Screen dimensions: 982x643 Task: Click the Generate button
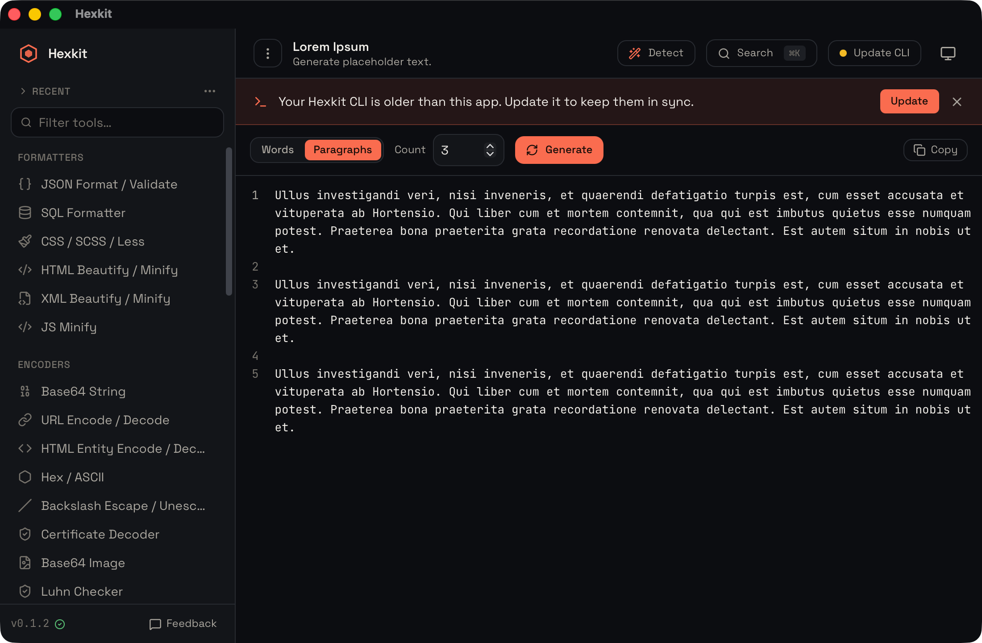[559, 150]
